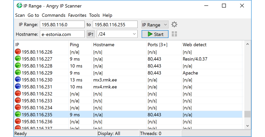
Task: Select the green status icon for 195.80.116.227
Action: coord(18,59)
